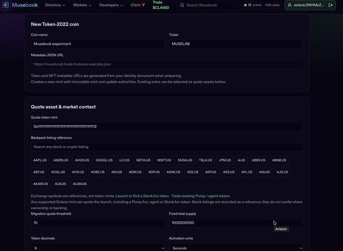Click the Metadata JSON URL field

coord(166,65)
